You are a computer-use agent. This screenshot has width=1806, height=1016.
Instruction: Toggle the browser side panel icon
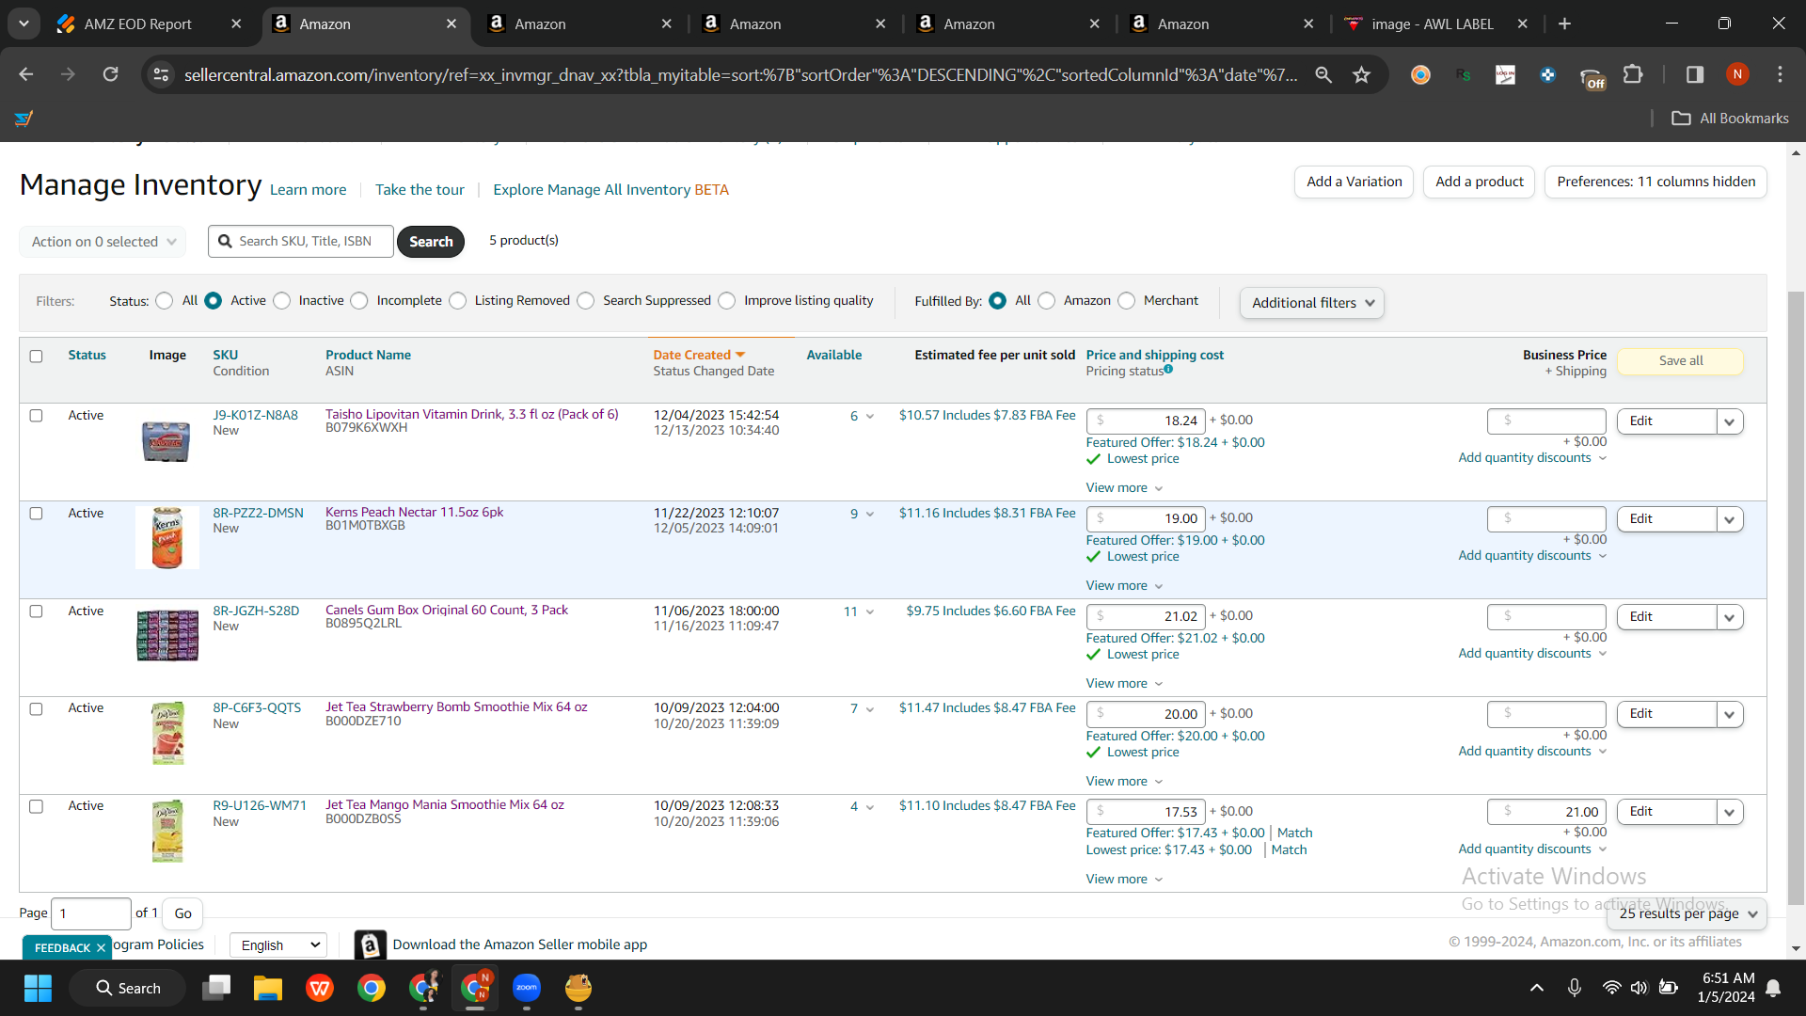(x=1695, y=74)
